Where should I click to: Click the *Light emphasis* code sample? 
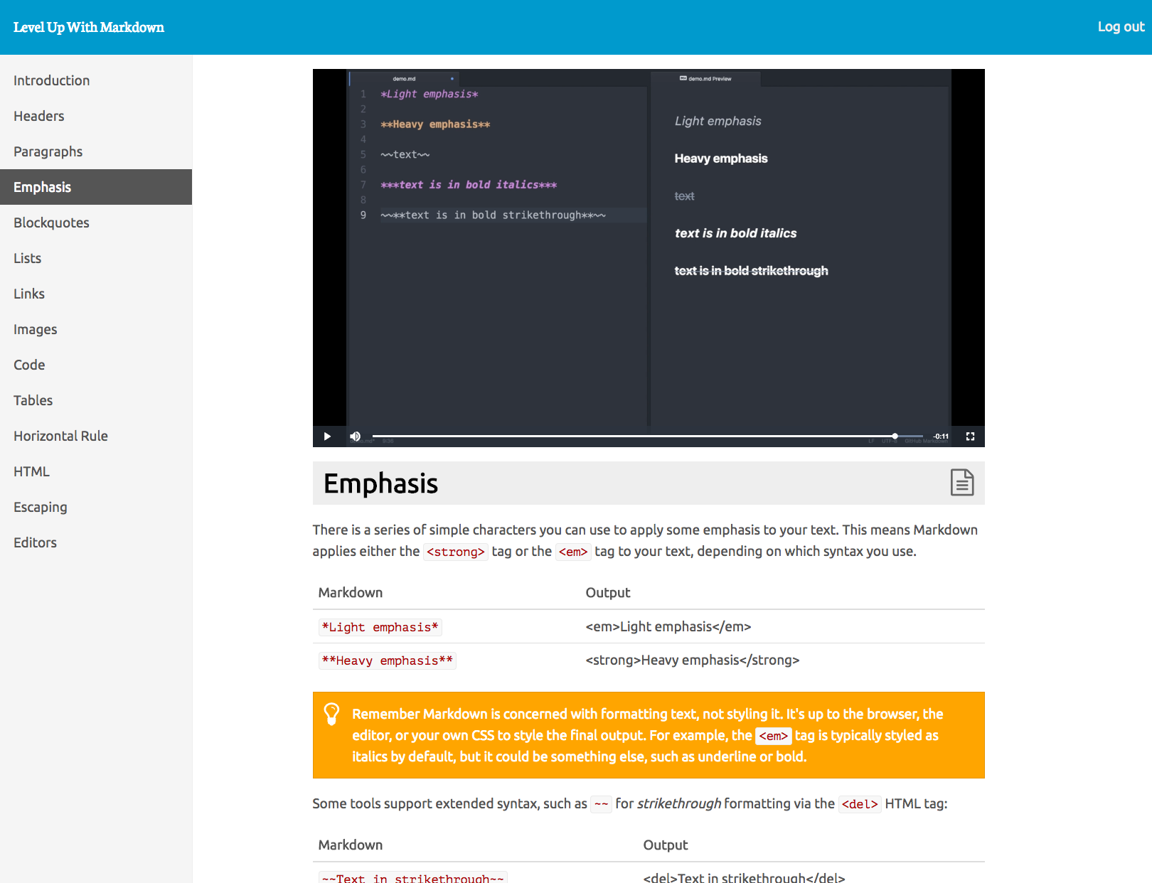(379, 626)
